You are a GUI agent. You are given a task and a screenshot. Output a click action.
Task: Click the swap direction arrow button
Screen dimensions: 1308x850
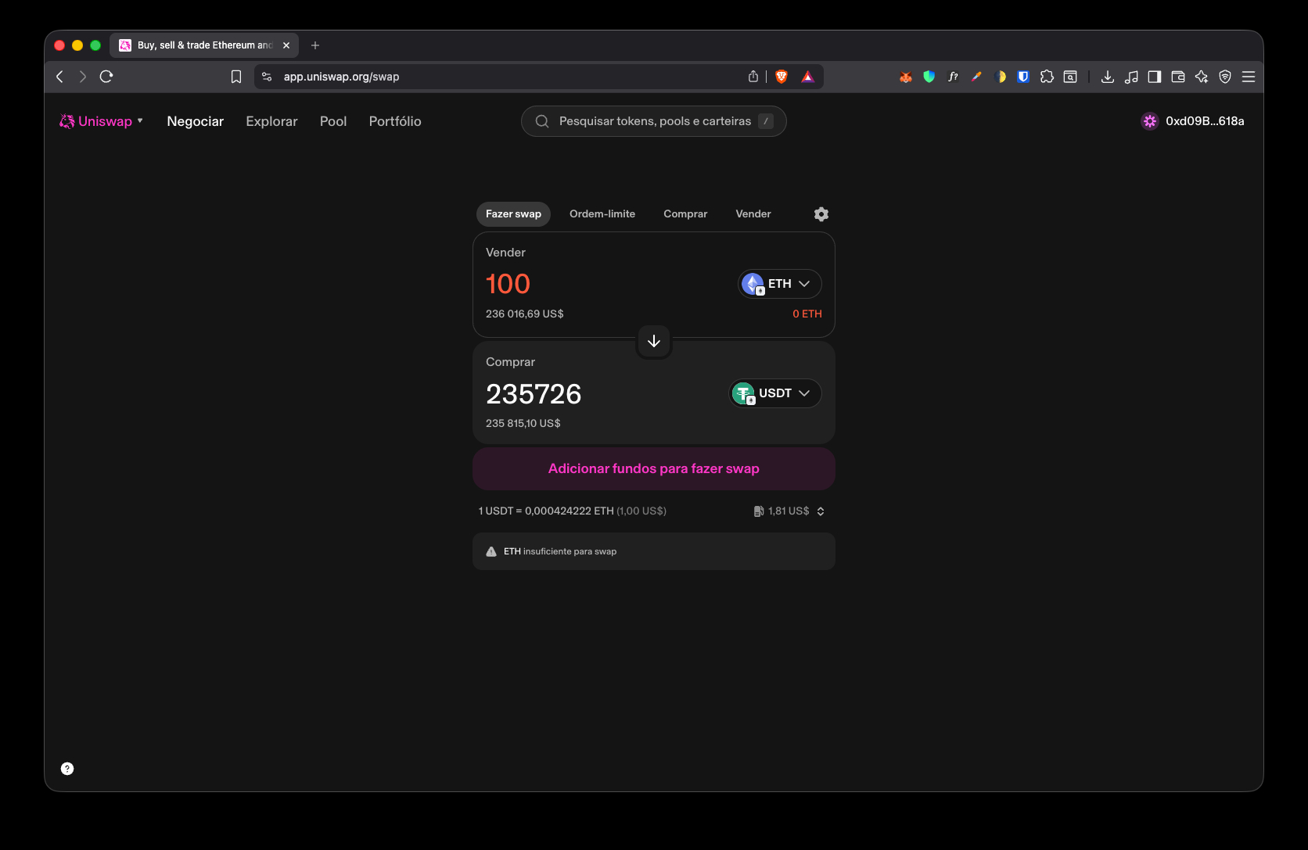(x=654, y=342)
